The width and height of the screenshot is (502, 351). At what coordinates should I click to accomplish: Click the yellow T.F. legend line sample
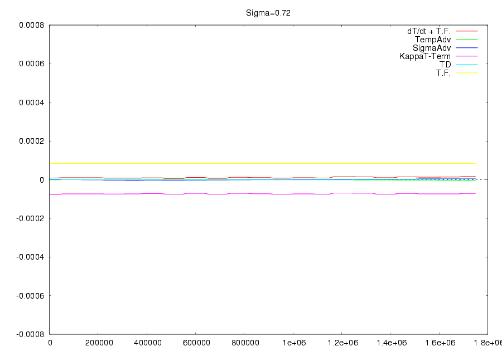tap(467, 73)
